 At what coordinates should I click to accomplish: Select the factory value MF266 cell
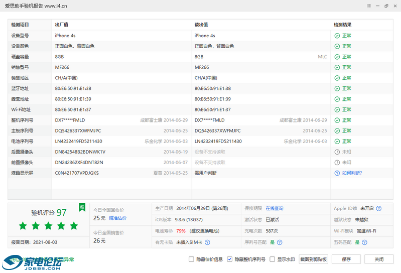pos(62,67)
